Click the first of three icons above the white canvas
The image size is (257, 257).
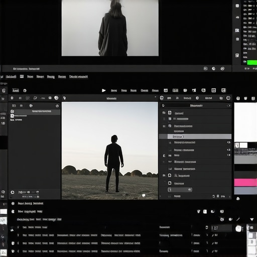(x=238, y=98)
